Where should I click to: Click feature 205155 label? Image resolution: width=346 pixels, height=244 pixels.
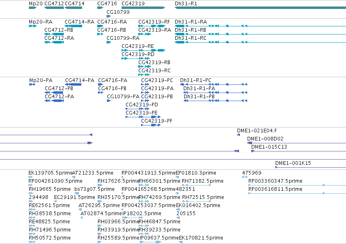click(186, 214)
